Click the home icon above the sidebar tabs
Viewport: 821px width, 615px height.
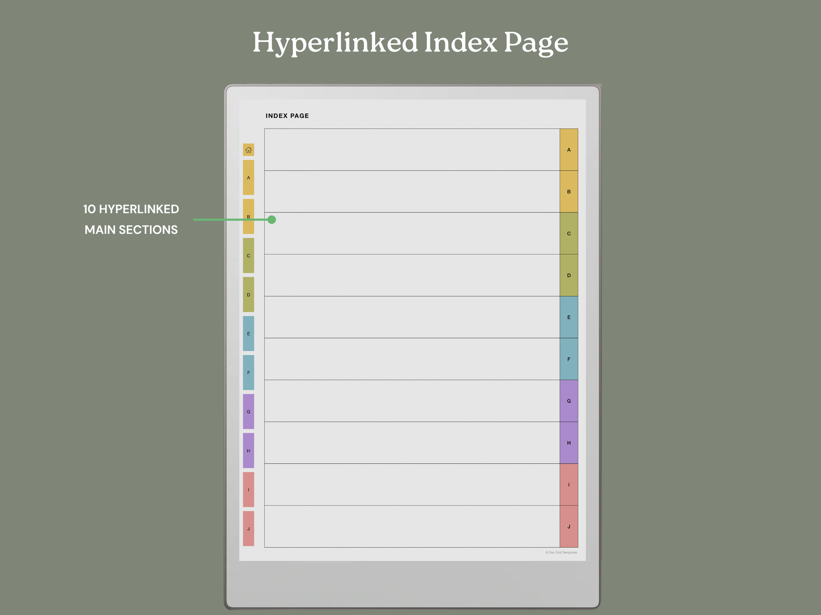coord(248,150)
